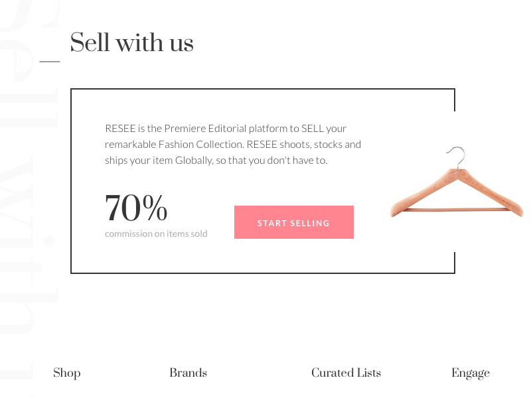
Task: Click the Sell with us heading
Action: (x=131, y=42)
